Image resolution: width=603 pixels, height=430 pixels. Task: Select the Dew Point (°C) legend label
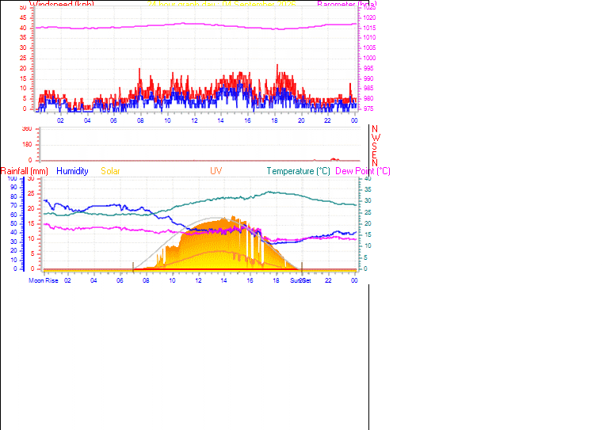(x=363, y=171)
